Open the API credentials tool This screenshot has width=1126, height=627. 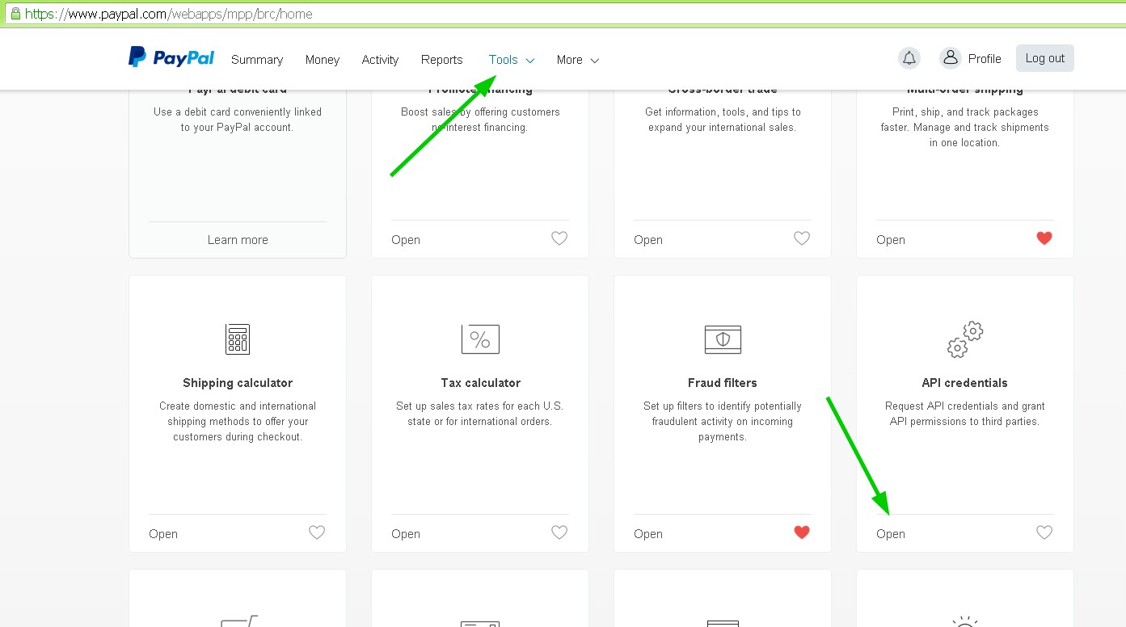click(x=891, y=534)
